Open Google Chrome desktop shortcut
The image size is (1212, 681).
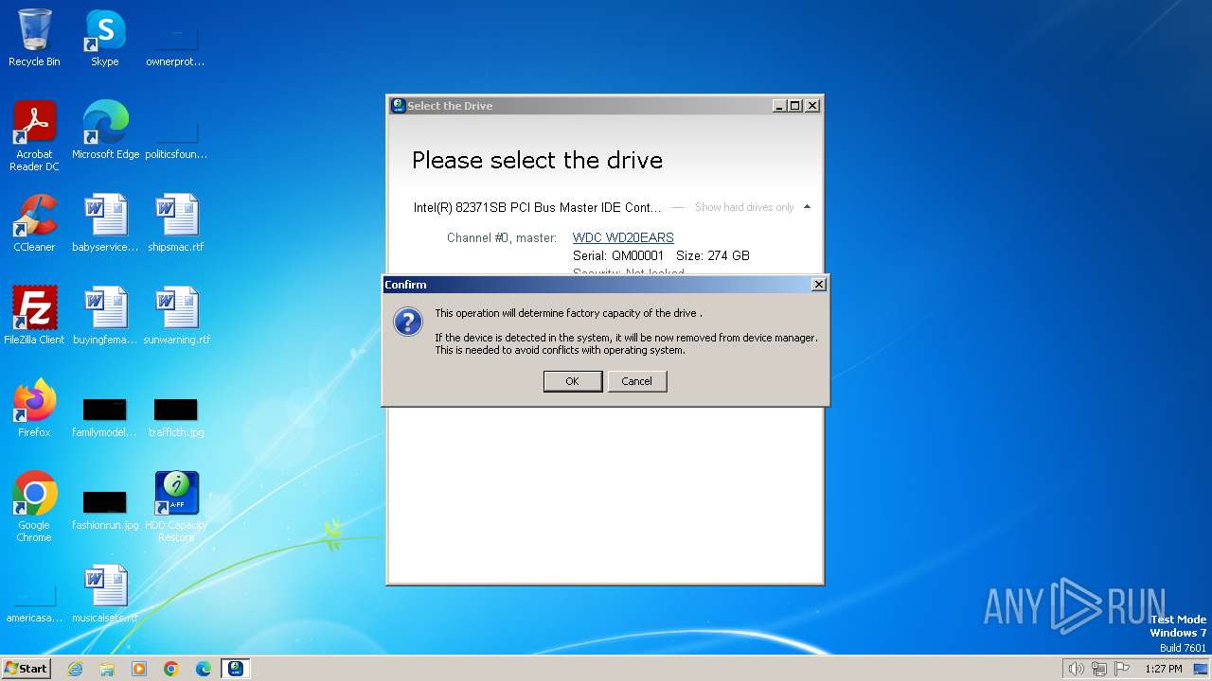click(34, 507)
